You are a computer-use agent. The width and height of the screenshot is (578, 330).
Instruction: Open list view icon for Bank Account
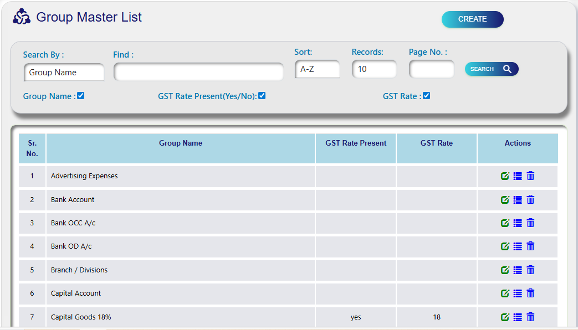pos(518,200)
